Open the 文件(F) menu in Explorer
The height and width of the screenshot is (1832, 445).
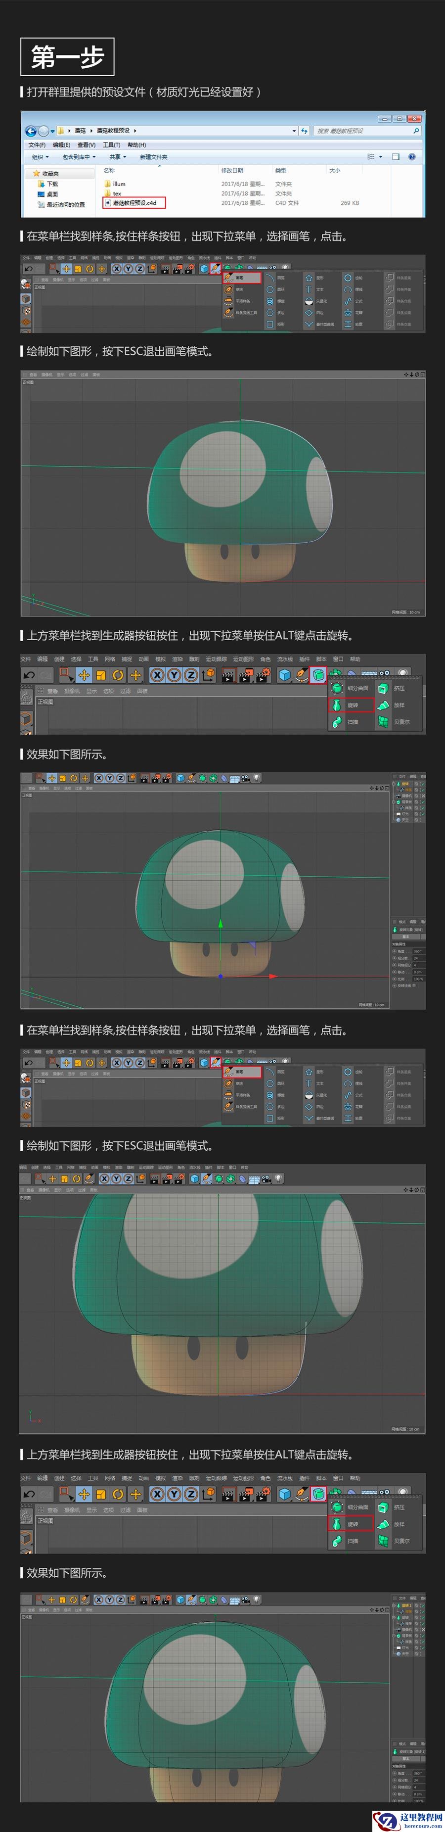[37, 145]
